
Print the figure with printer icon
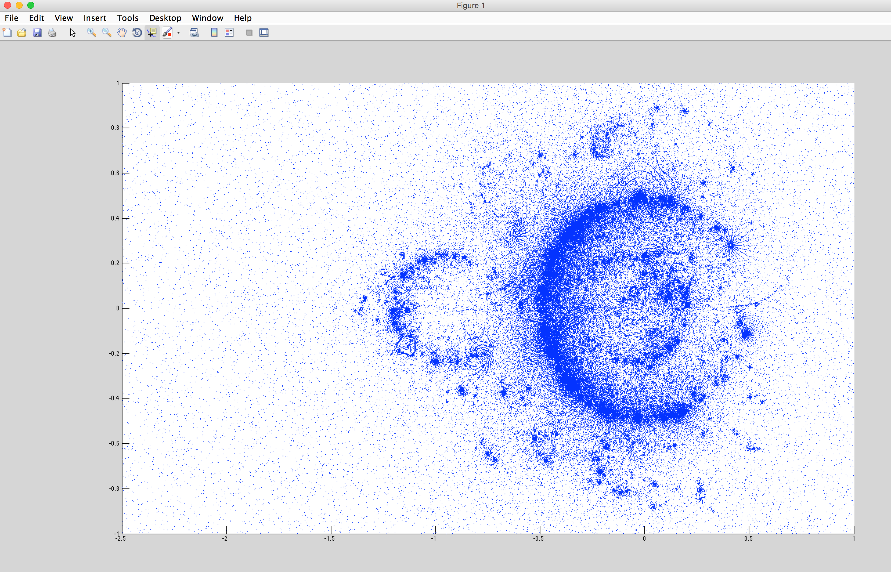53,33
